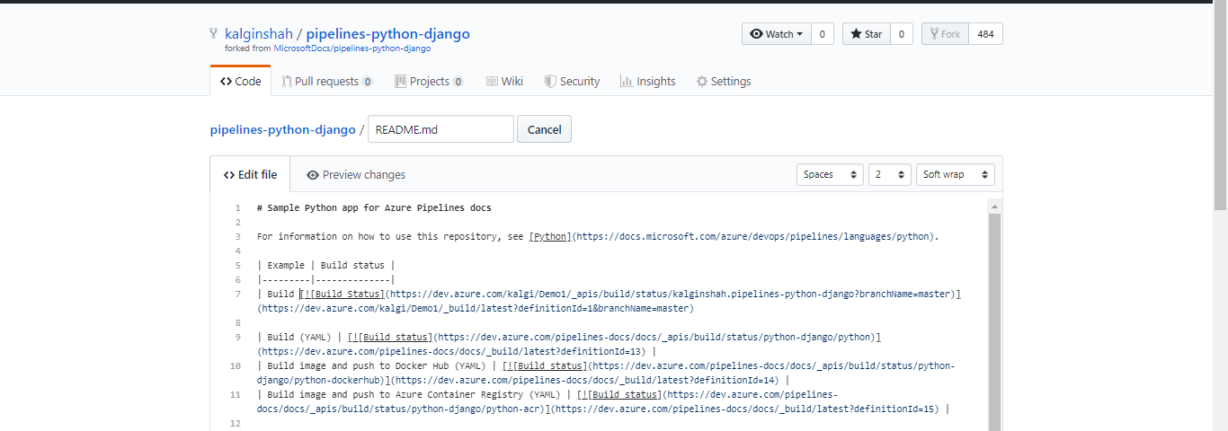Click the eye icon beside Preview changes
The image size is (1228, 431).
click(313, 175)
